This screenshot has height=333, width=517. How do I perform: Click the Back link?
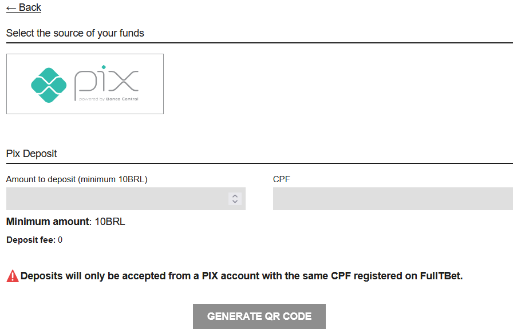tap(24, 7)
